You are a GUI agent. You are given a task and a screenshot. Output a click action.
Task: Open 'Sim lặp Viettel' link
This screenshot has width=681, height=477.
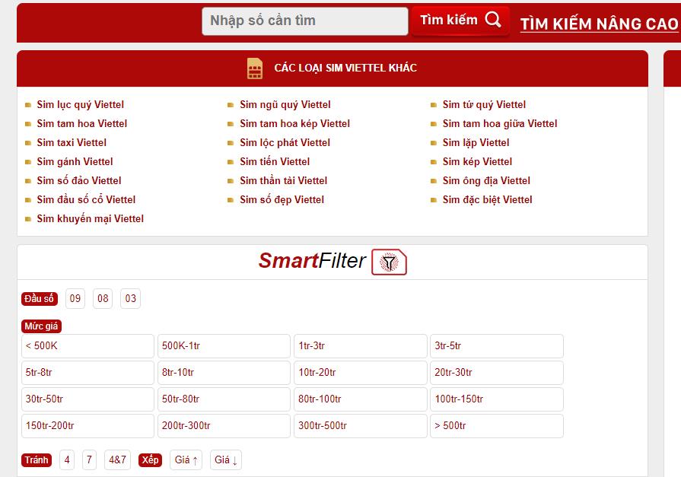click(476, 143)
